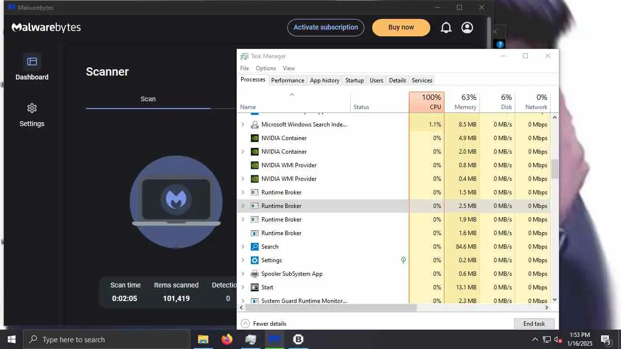621x349 pixels.
Task: Switch to the App history tab
Action: pos(325,80)
